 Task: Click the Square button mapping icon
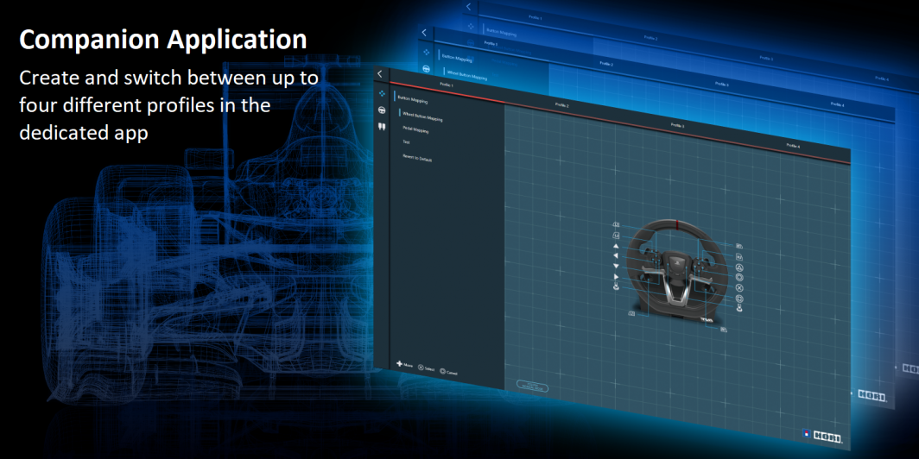[739, 298]
